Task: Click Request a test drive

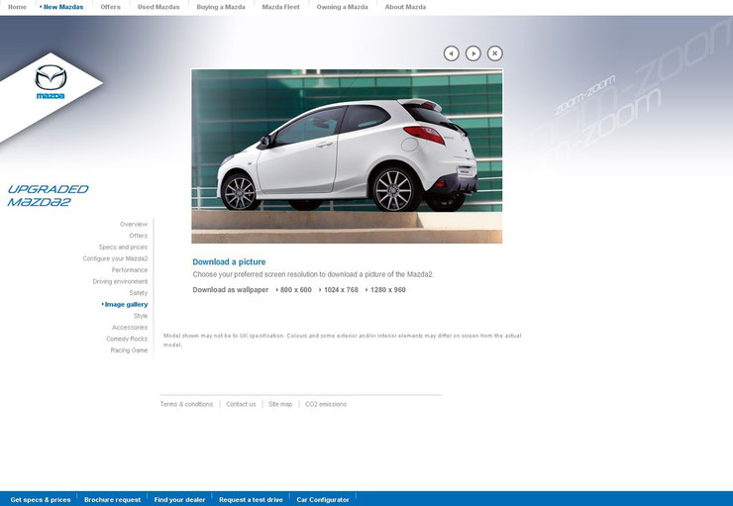Action: click(251, 499)
